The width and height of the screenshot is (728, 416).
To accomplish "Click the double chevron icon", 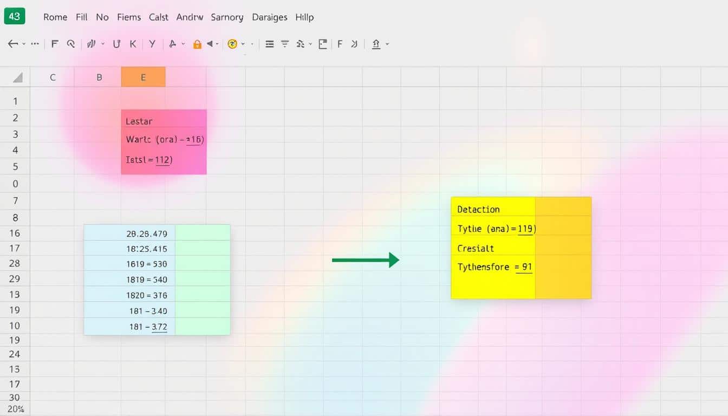I will click(x=354, y=44).
